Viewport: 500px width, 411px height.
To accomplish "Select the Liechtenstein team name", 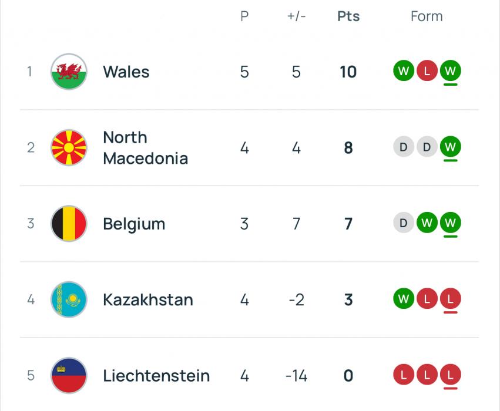I will pos(156,376).
